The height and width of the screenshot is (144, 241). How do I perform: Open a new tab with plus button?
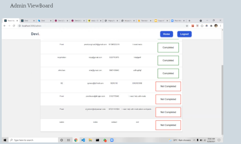[x=189, y=21]
